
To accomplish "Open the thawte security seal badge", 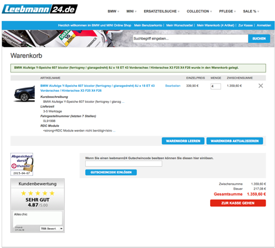I will pyautogui.click(x=22, y=164).
